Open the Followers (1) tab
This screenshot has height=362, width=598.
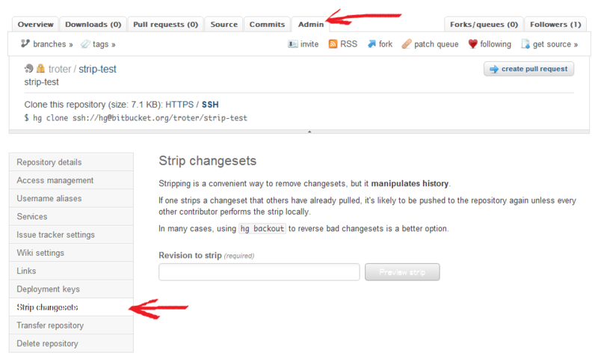(555, 25)
